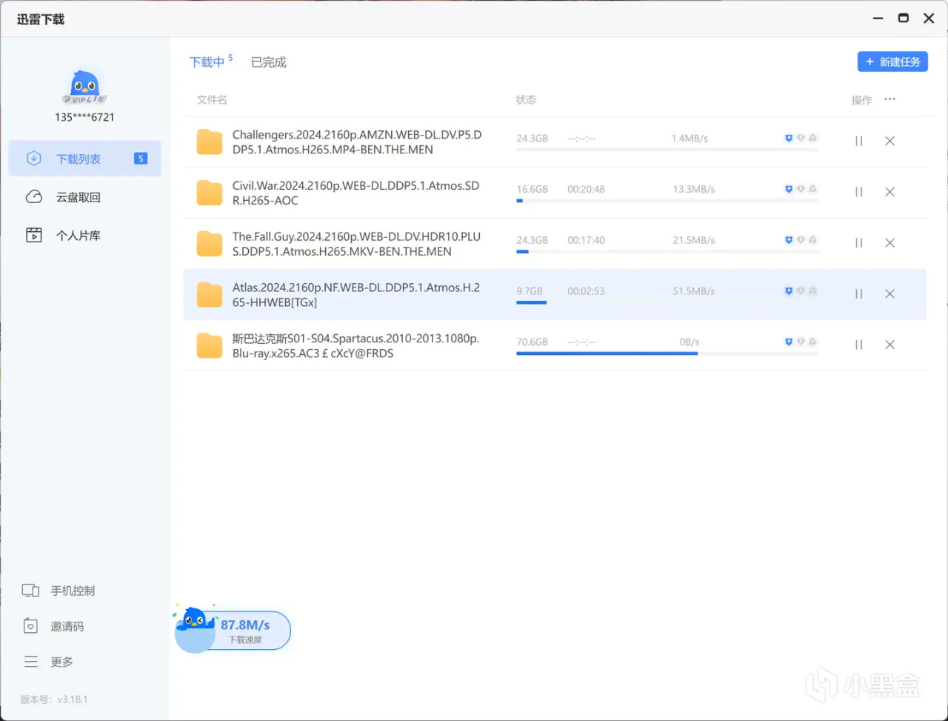Pause the Spartacus S01-S04 download
Image resolution: width=948 pixels, height=721 pixels.
[x=859, y=345]
